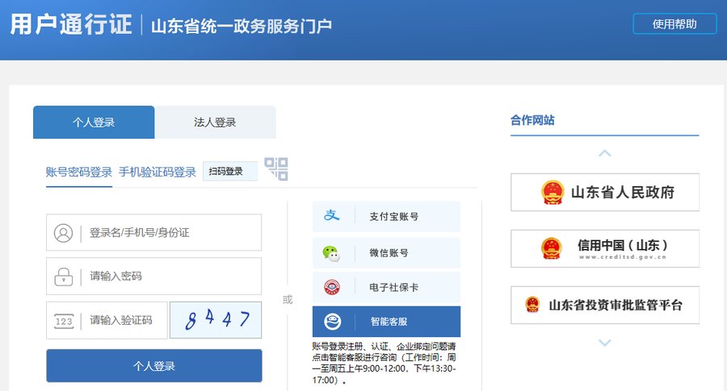Screen dimensions: 727x391
Task: Focus the 请输入密码 input field
Action: coord(154,277)
